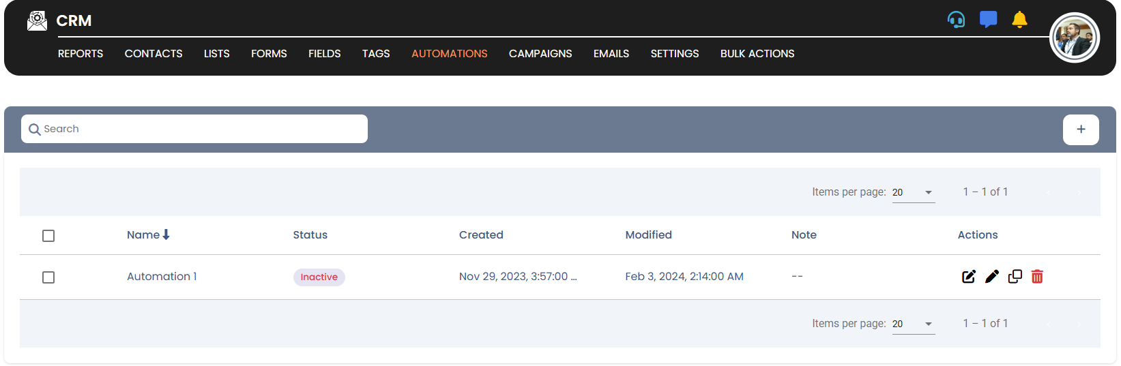Click the plus button to add automation

1081,129
